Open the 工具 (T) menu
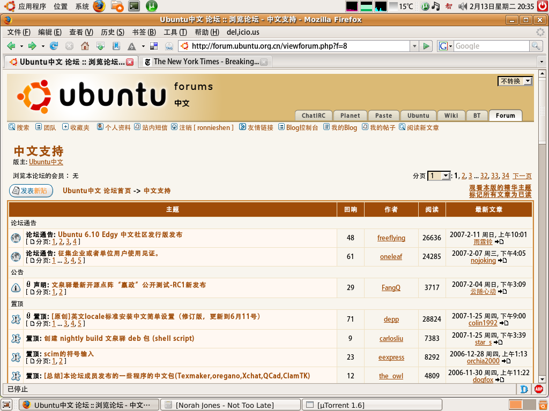Screen dimensions: 549x411 click(175, 32)
